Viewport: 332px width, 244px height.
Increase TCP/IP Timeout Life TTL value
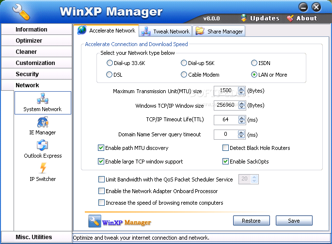[x=241, y=118]
